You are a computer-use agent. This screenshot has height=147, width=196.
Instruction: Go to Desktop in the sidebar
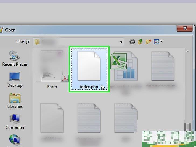15,80
